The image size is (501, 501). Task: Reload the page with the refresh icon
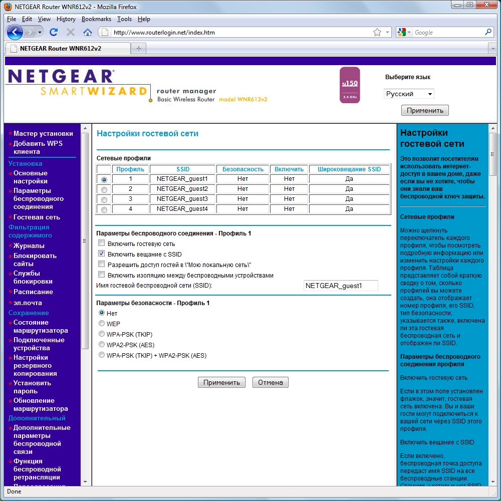[x=54, y=32]
